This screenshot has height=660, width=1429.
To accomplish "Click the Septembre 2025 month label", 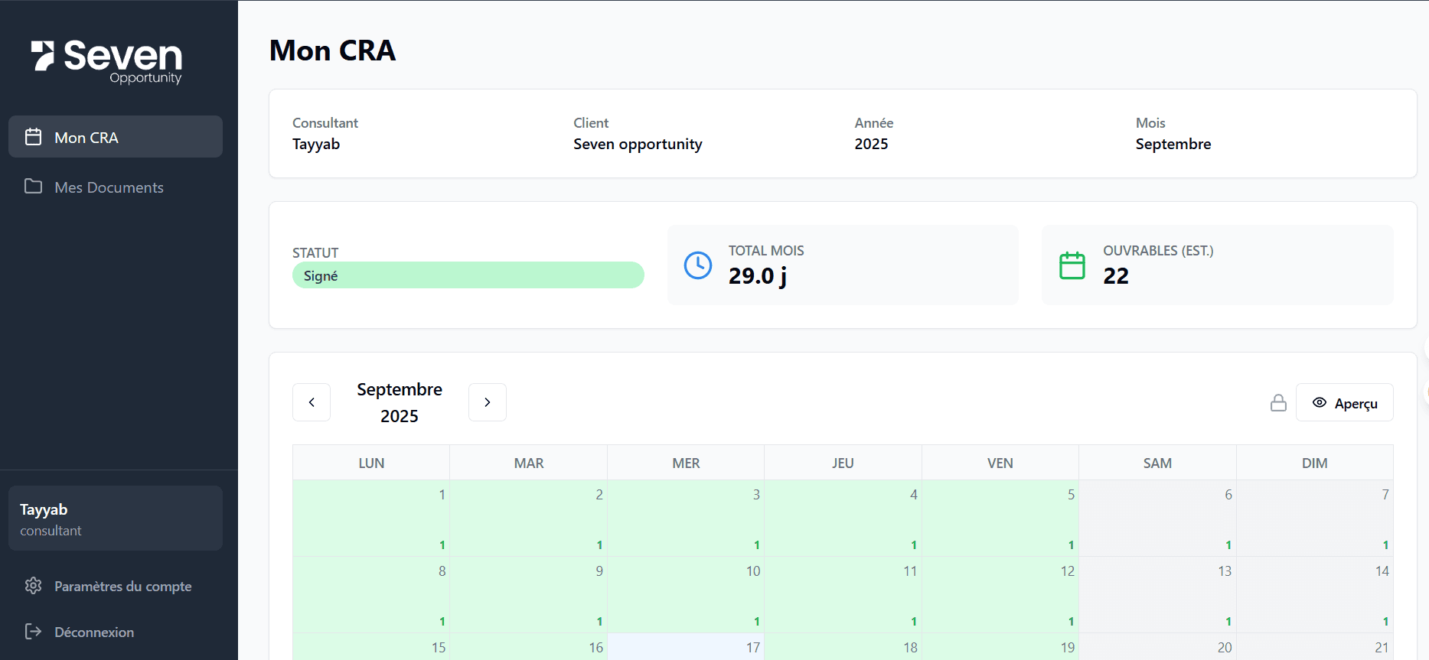I will pos(400,402).
